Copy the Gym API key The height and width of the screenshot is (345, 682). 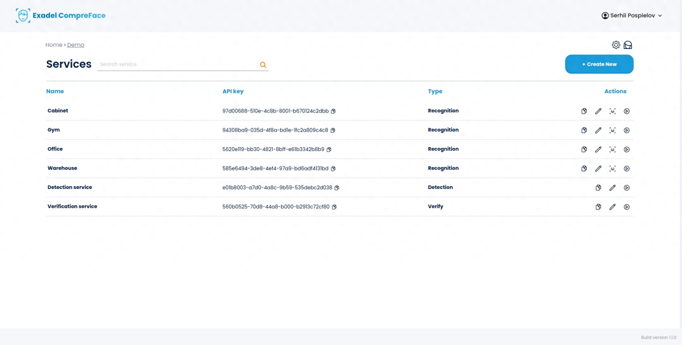(x=333, y=130)
